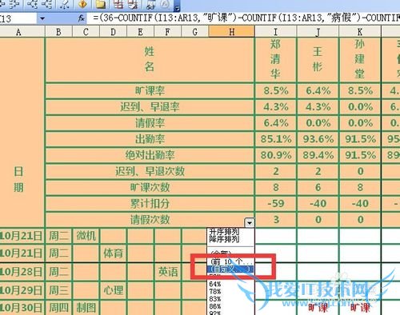Select column G header
Viewport: 400px width, 315px height.
(195, 32)
